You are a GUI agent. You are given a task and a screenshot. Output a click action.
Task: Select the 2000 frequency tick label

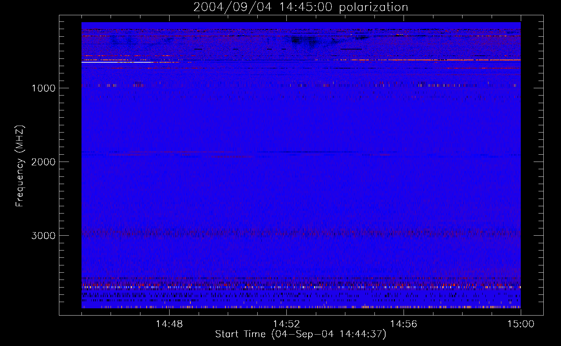(43, 162)
